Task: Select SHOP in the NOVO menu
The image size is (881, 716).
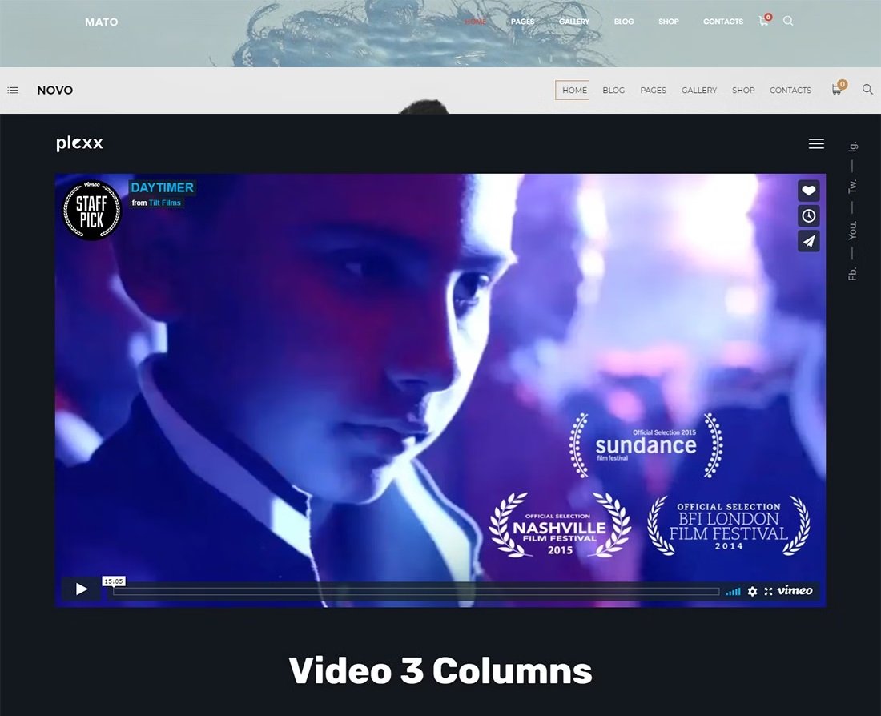Action: (x=743, y=90)
